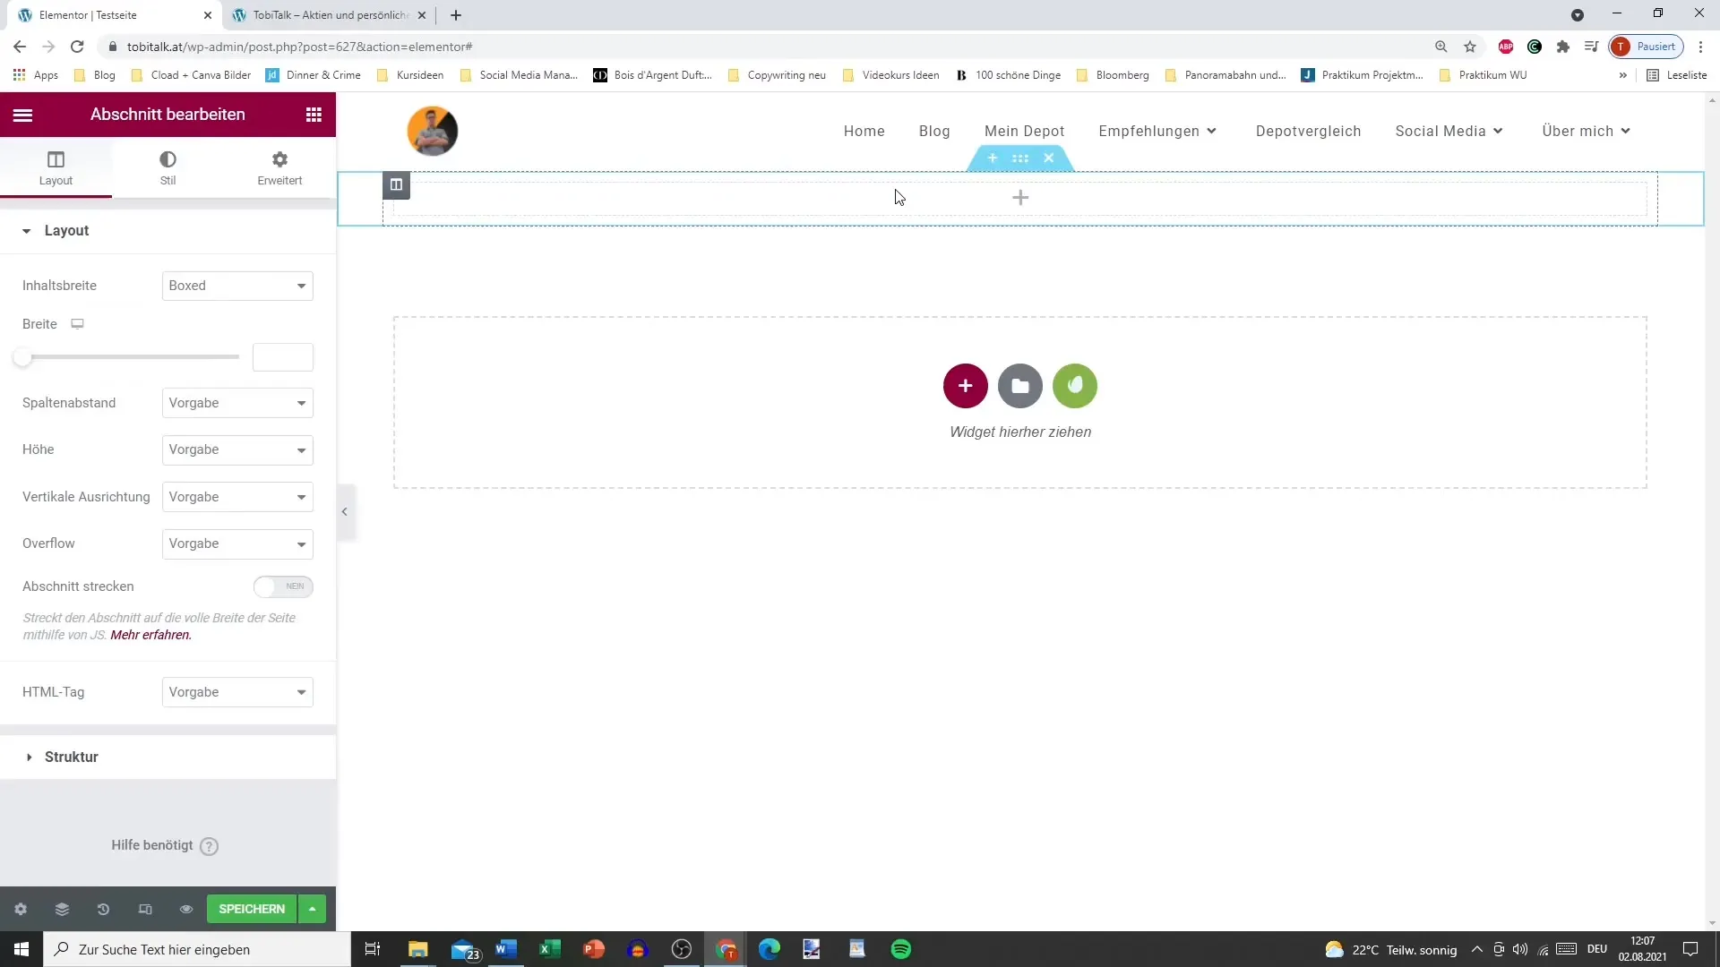Click the green Speichern button

click(x=252, y=909)
